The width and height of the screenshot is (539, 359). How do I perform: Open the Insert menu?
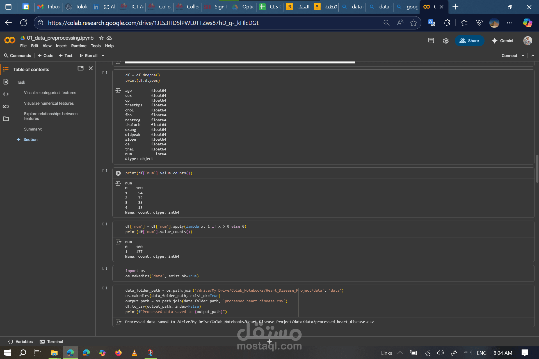(61, 46)
